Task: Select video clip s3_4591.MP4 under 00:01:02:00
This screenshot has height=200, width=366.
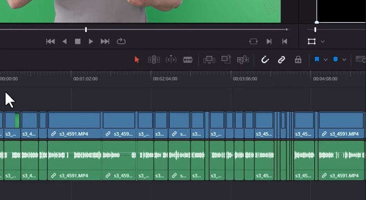Action: 74,125
